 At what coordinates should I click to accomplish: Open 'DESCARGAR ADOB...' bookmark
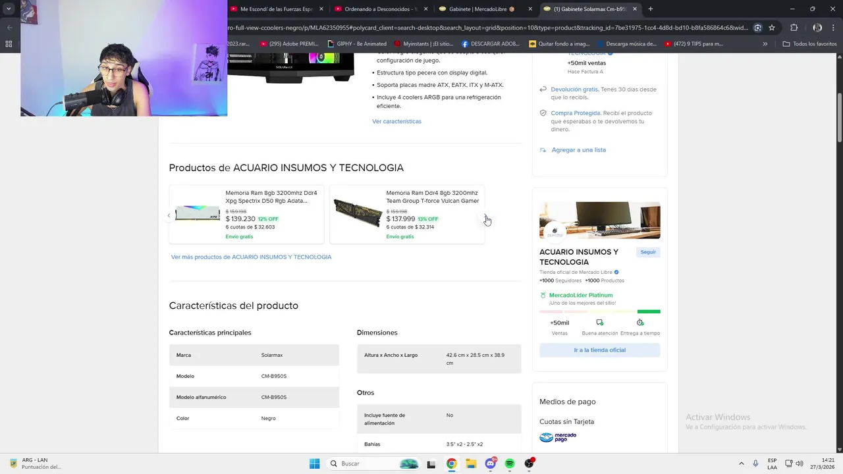tap(491, 44)
